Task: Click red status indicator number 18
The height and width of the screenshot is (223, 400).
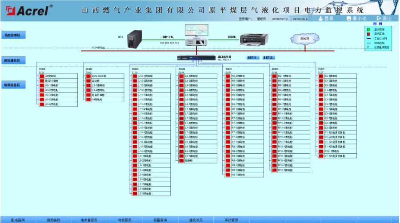Action: [135, 90]
